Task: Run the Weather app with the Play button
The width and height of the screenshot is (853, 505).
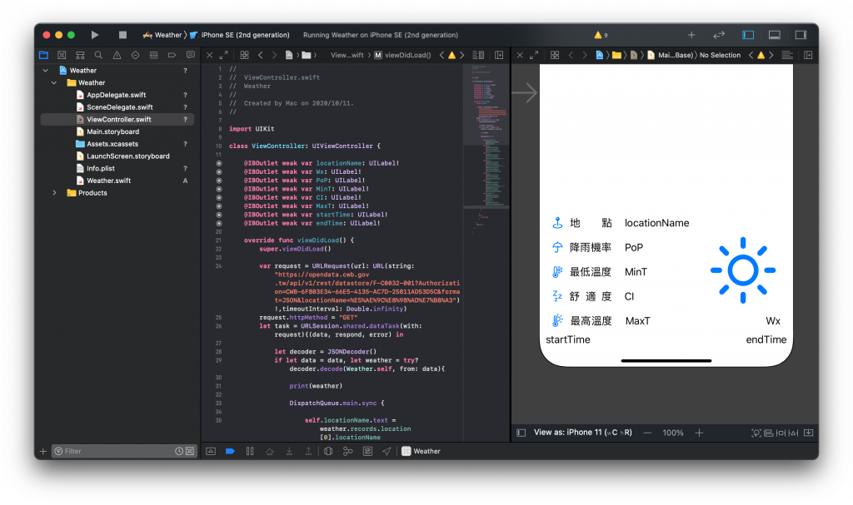Action: tap(95, 35)
